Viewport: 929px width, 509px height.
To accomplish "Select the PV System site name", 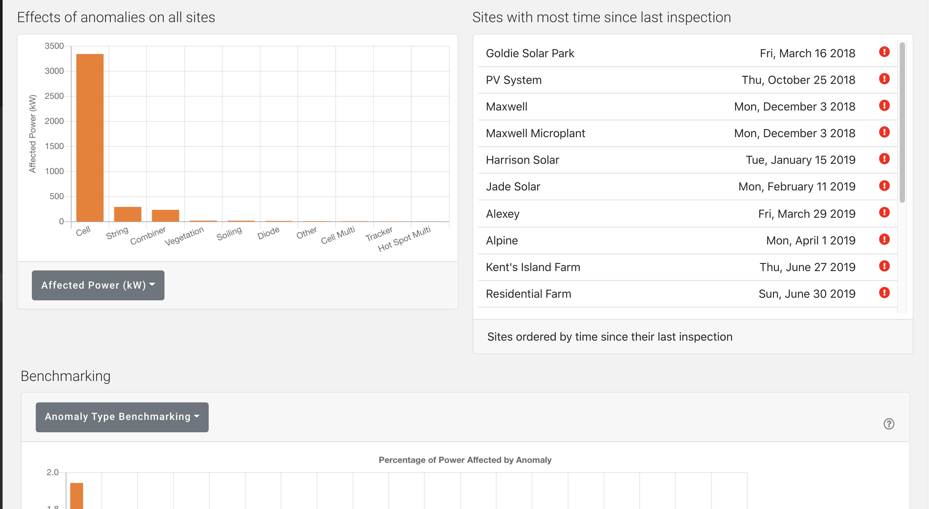I will tap(514, 80).
